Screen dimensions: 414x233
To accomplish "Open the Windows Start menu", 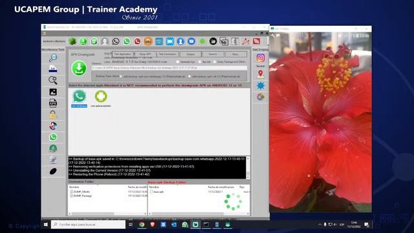I will coord(45,225).
